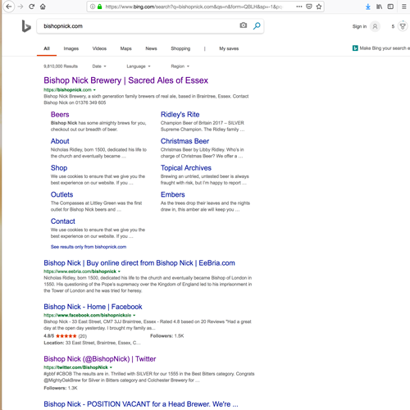
Task: Click the Make Bing your search engine icon
Action: coord(355,48)
